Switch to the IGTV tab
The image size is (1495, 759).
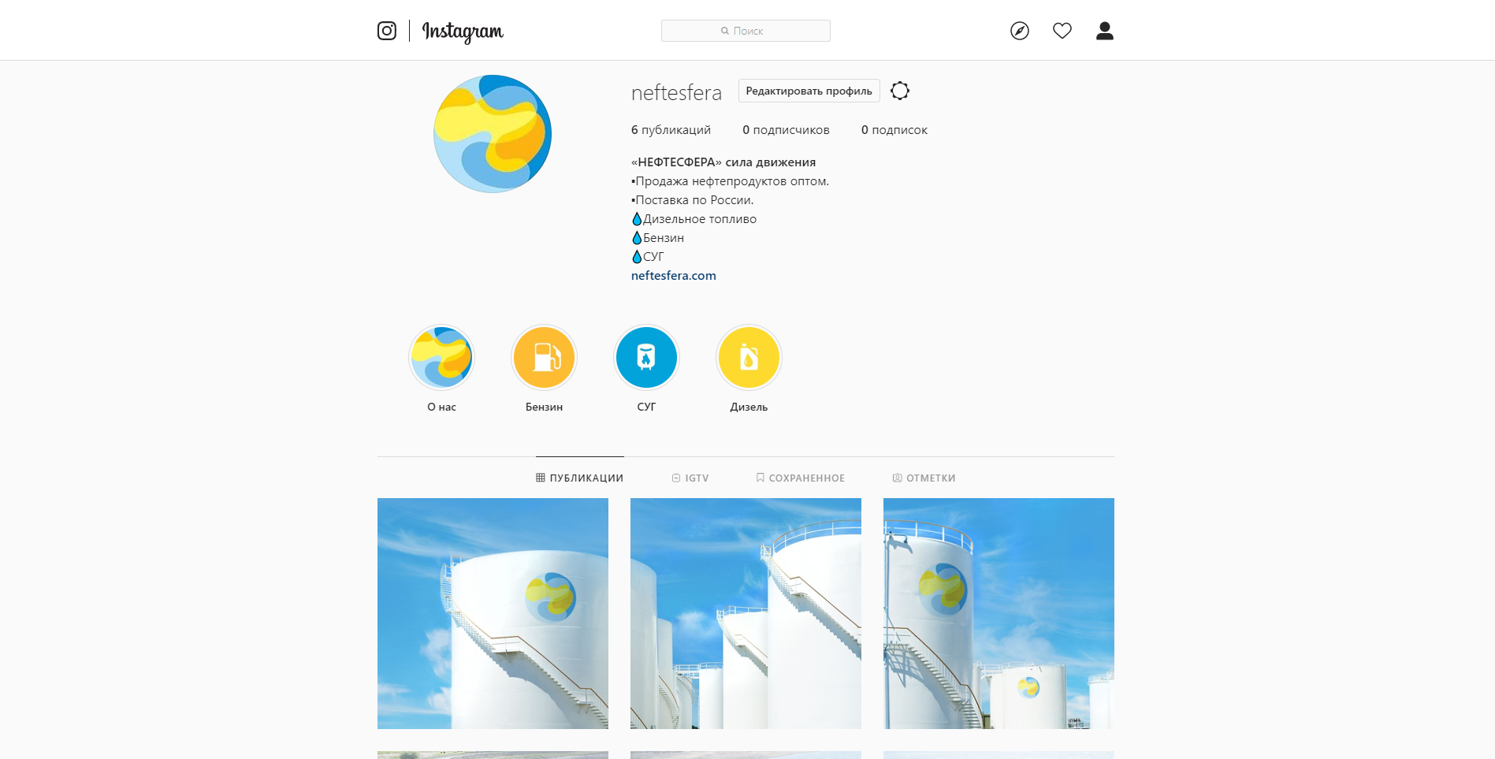(690, 478)
